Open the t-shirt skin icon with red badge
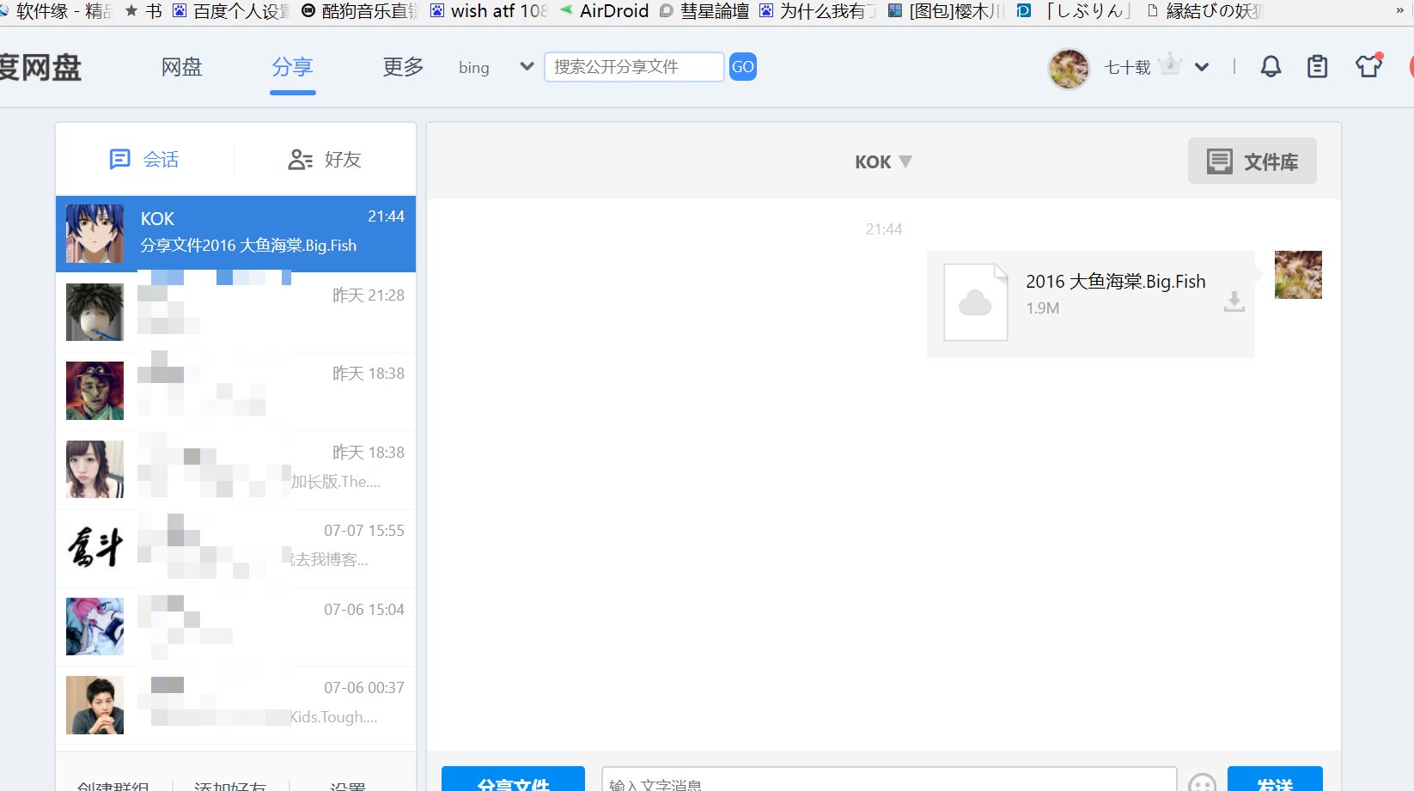 click(1366, 65)
